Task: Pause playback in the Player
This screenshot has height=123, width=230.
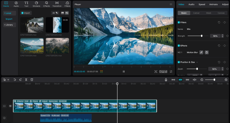Action: [x=124, y=72]
